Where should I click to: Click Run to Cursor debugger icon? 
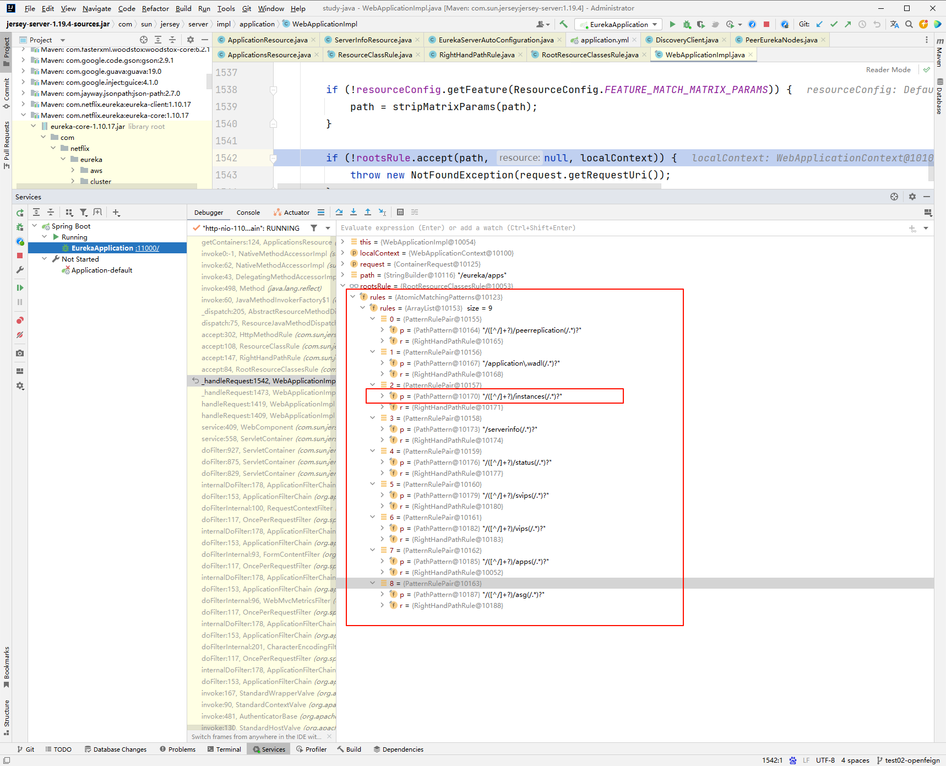coord(383,212)
